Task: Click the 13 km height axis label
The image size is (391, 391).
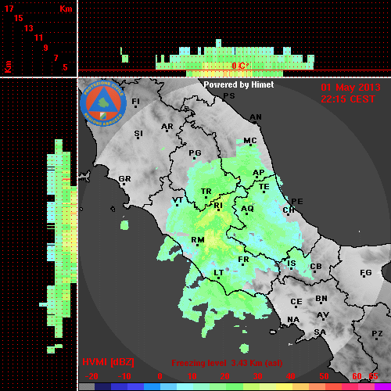Action: (29, 28)
